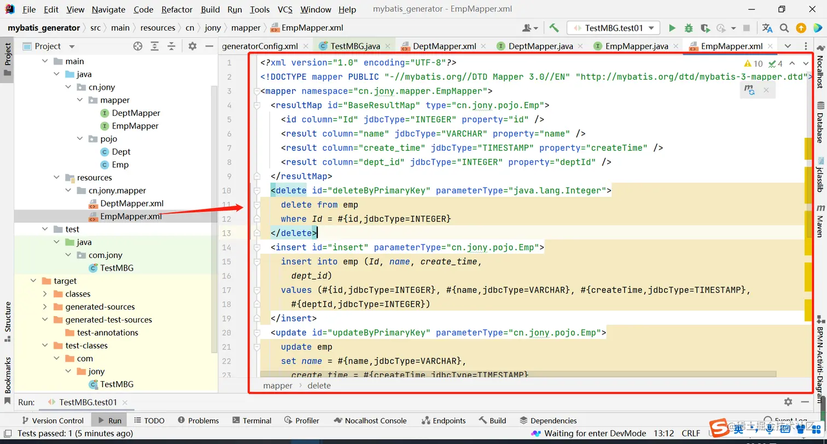
Task: Close the TestMBG.test01 run tab
Action: (125, 402)
